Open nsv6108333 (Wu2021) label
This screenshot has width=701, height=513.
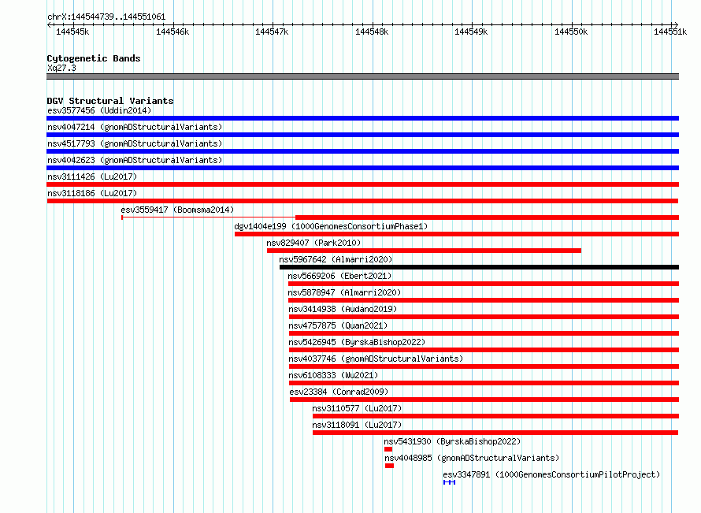pos(333,375)
